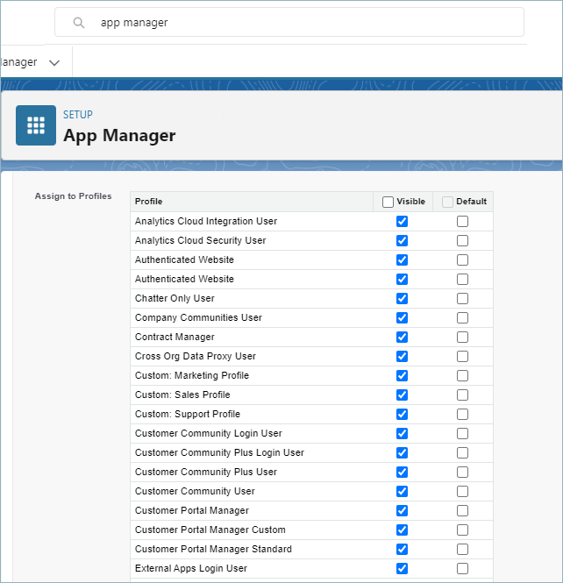The width and height of the screenshot is (563, 583).
Task: Click the Customer Community User profile name
Action: pyautogui.click(x=195, y=492)
